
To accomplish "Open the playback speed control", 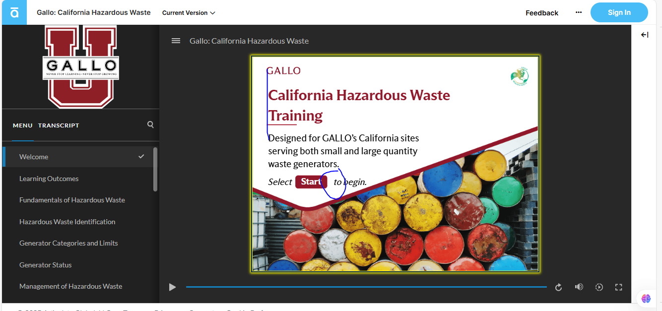I will [599, 287].
